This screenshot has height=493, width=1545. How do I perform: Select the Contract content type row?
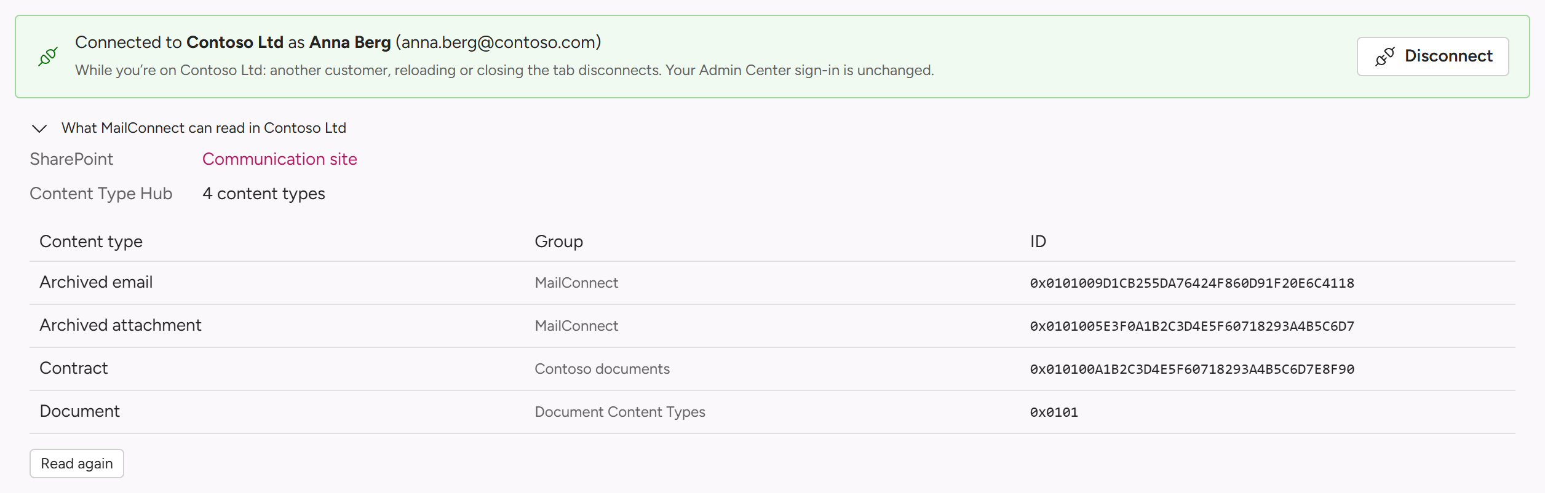point(772,369)
